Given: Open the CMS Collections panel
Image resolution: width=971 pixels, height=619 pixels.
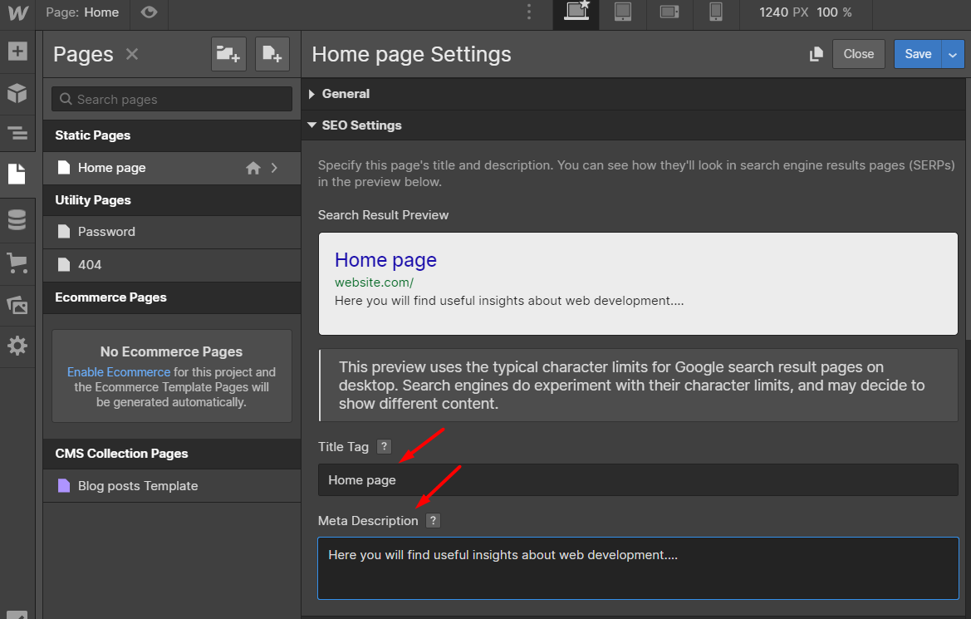Looking at the screenshot, I should pyautogui.click(x=17, y=219).
